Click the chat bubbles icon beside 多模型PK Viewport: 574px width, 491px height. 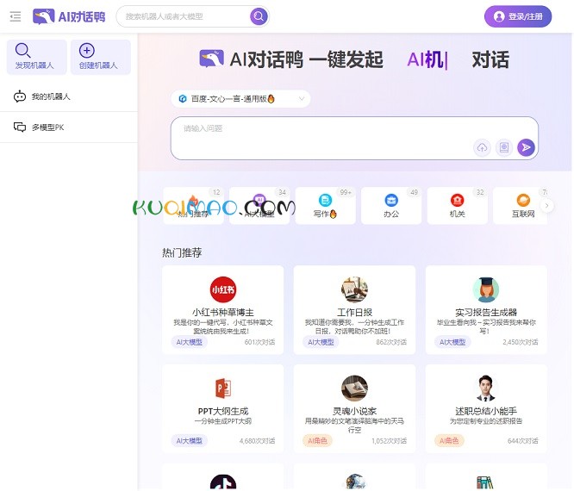coord(20,127)
